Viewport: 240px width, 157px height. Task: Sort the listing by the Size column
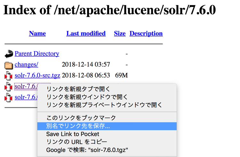[x=120, y=33]
